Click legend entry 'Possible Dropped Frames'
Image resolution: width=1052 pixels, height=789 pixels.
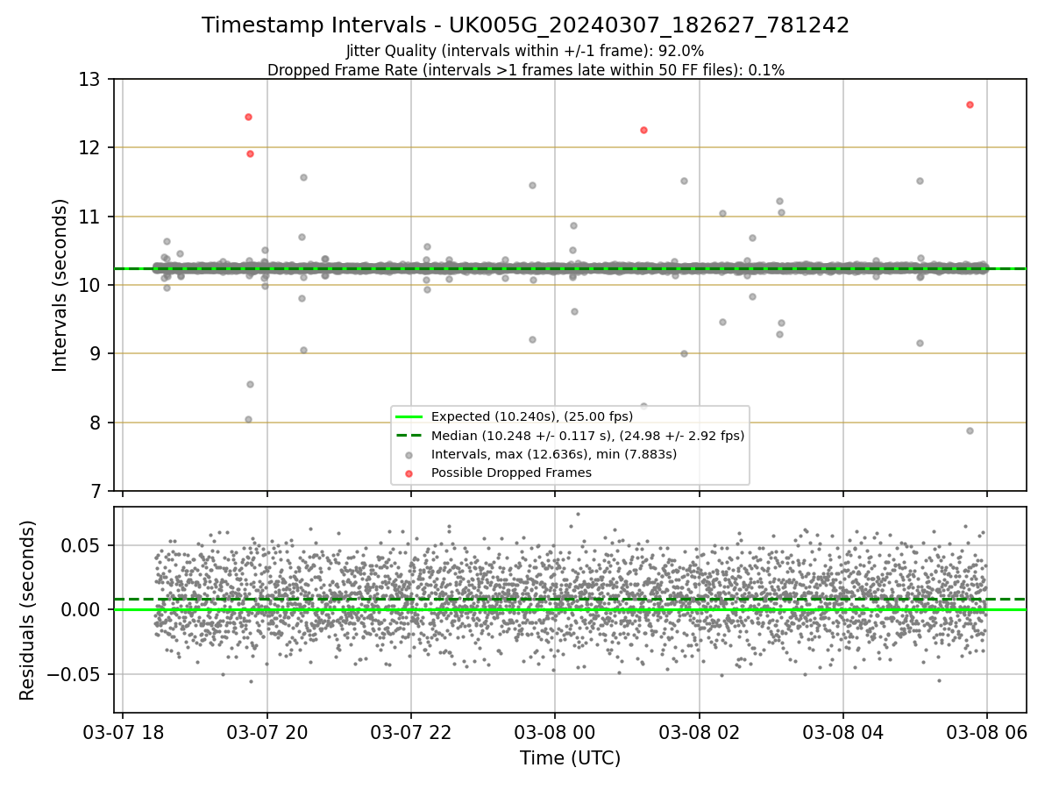click(x=511, y=473)
